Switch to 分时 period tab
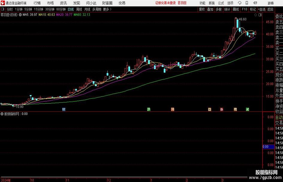The image size is (283, 182). 10,9
